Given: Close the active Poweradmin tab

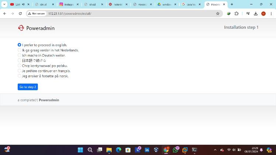Looking at the screenshot, I should click(224, 4).
